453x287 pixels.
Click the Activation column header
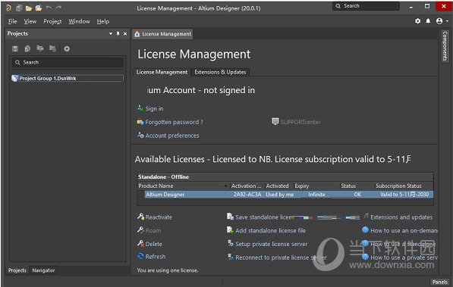247,186
